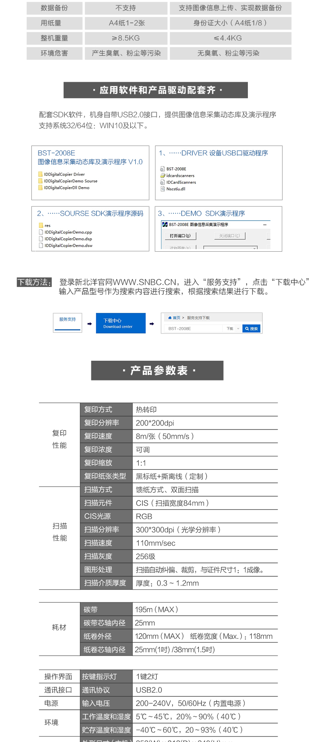Click the 服务支持下载 breadcrumb link

[198, 318]
